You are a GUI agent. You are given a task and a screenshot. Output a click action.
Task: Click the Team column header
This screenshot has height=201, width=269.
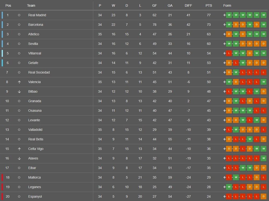tap(31, 5)
